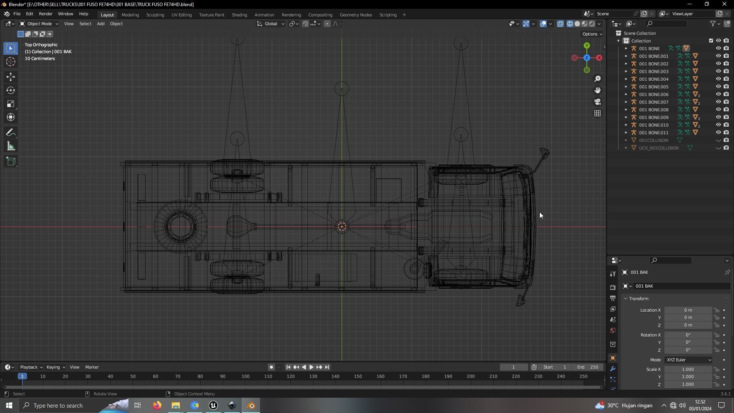Switch orthographic/perspective grid icon
This screenshot has width=734, height=413.
598,113
